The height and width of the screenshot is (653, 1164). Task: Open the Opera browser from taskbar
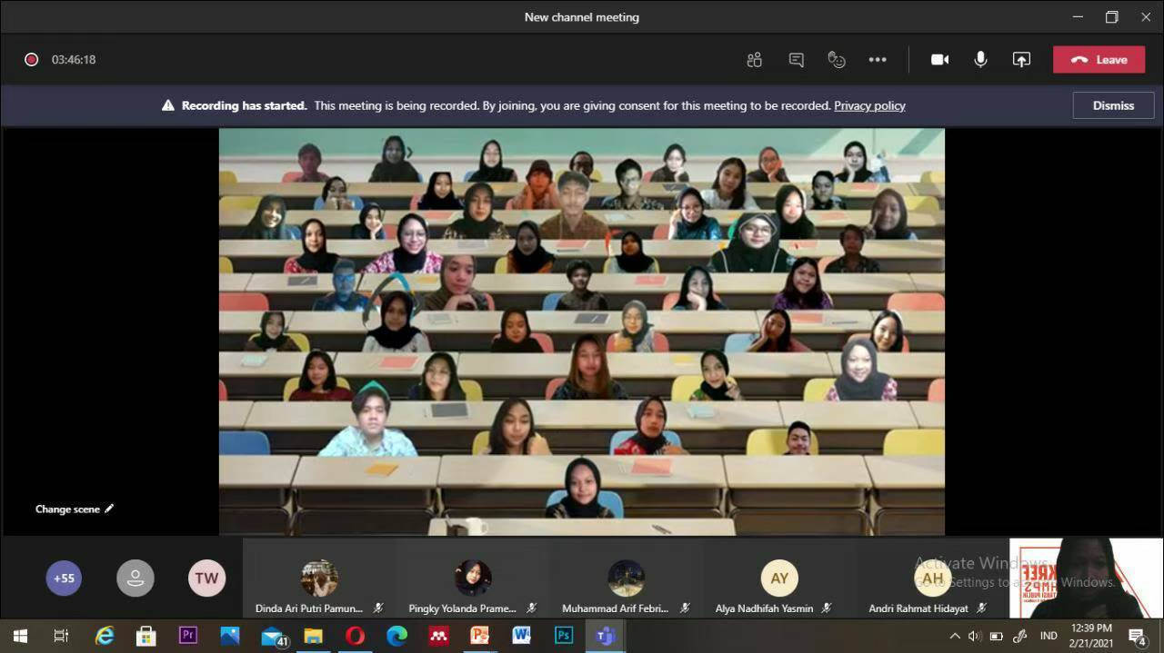[x=355, y=636]
